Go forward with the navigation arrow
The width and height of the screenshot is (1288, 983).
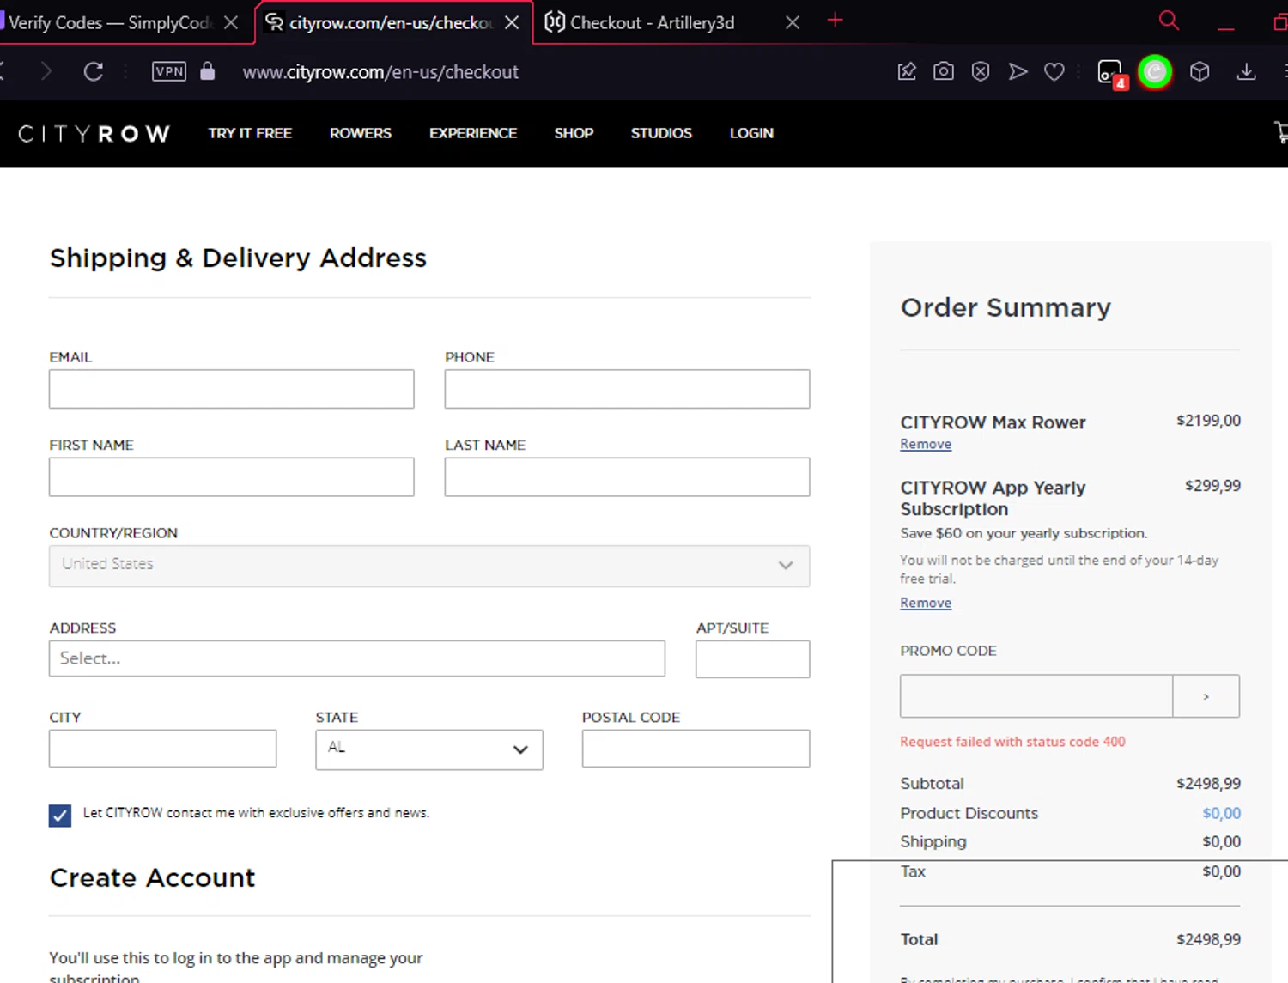coord(46,71)
